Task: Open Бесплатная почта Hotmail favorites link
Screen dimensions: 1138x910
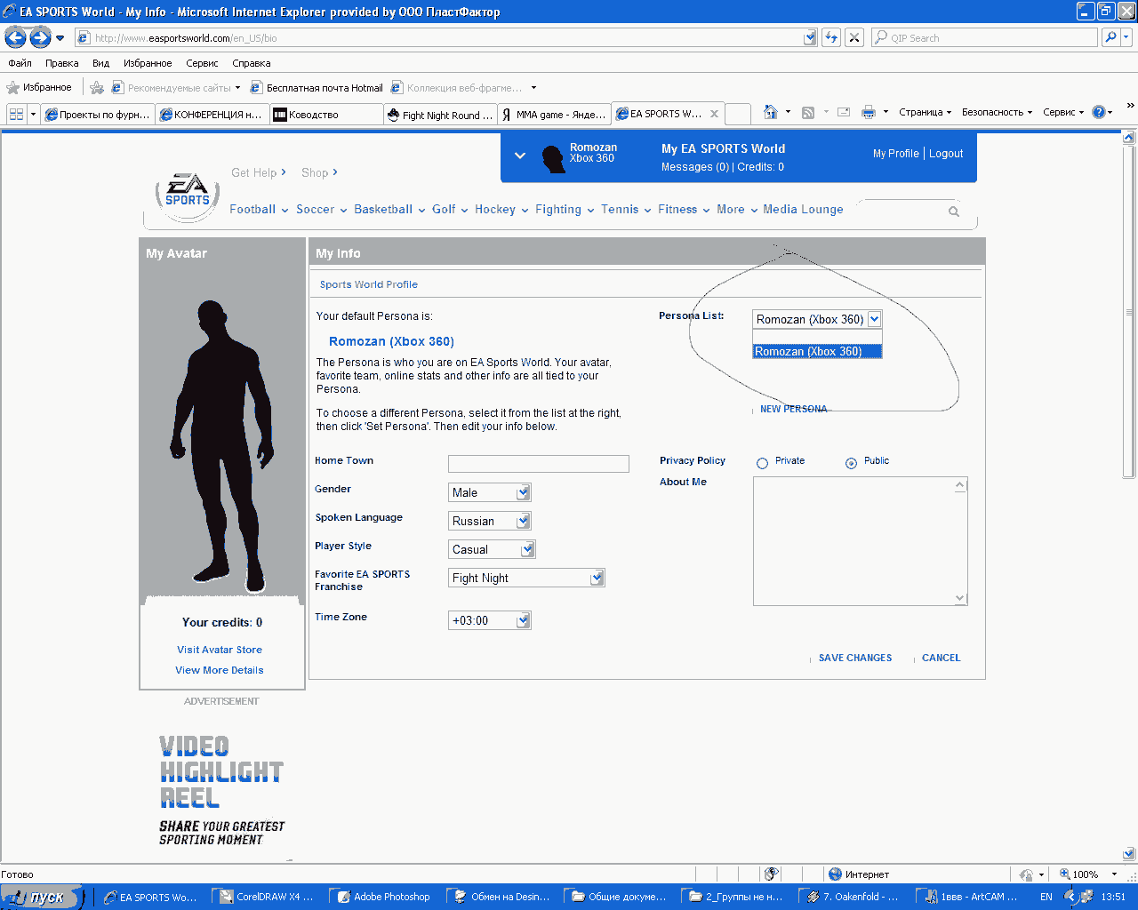Action: point(317,87)
